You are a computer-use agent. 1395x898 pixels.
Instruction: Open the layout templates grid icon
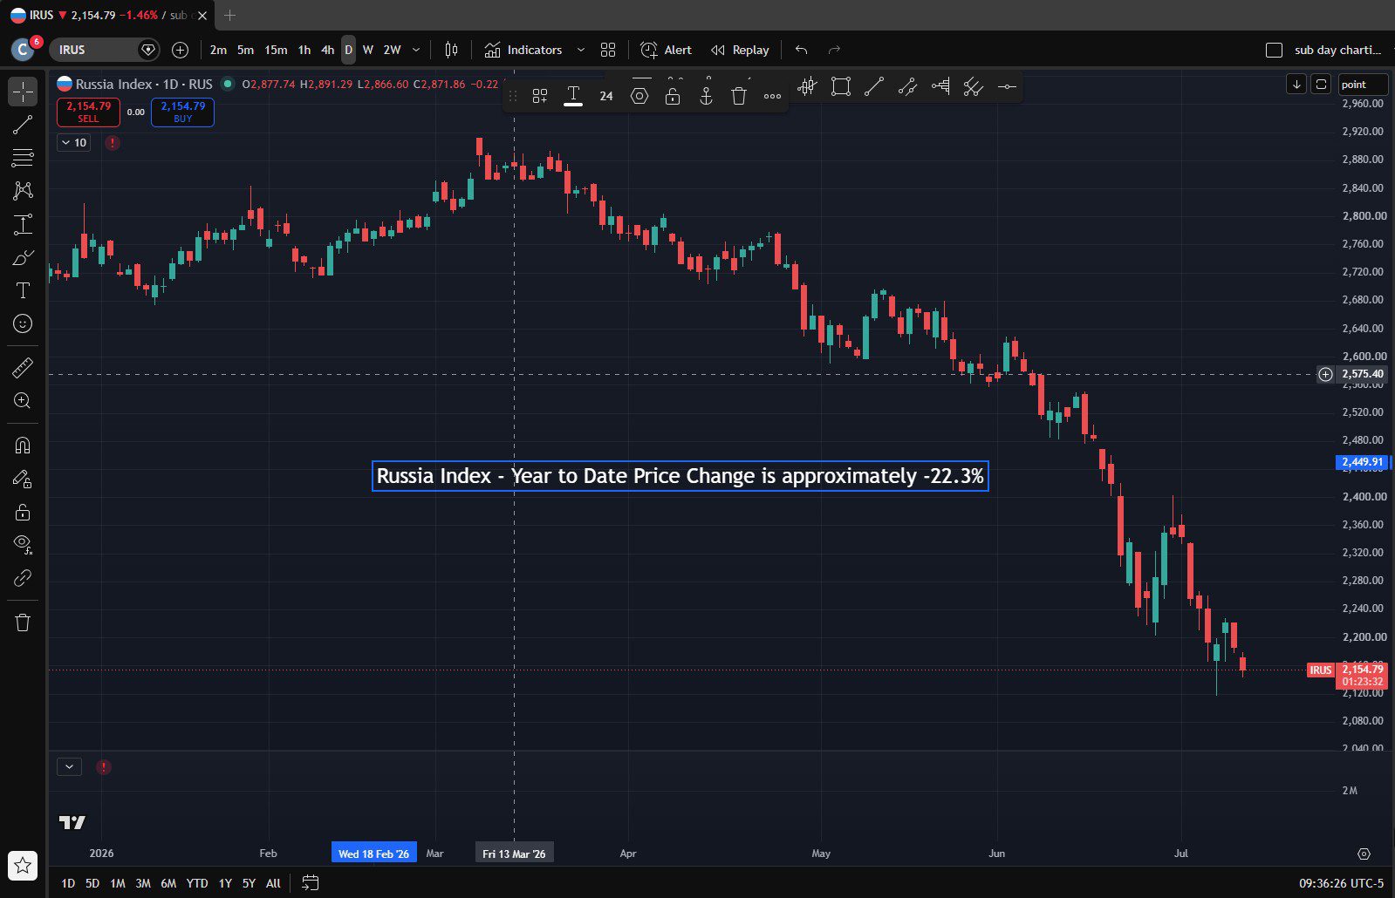click(x=608, y=50)
